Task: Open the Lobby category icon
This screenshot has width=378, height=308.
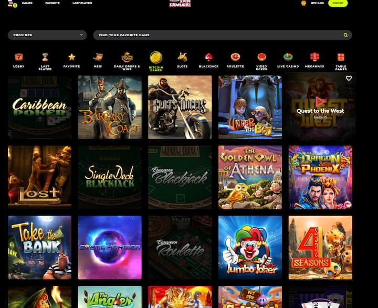Action: (x=18, y=57)
